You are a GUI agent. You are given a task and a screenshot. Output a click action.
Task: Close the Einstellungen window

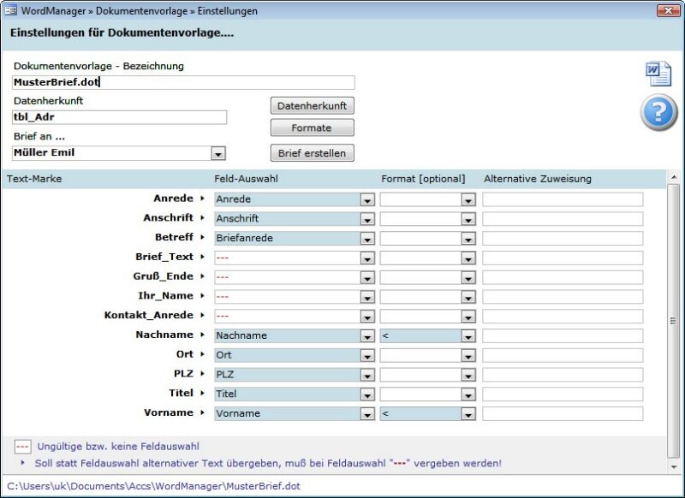click(668, 11)
